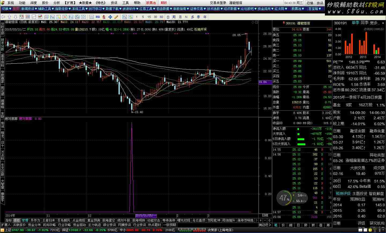Viewport: 386px width, 233px height.
Task: Expand the 侧边栏 sidebar toggle
Action: coord(265,225)
